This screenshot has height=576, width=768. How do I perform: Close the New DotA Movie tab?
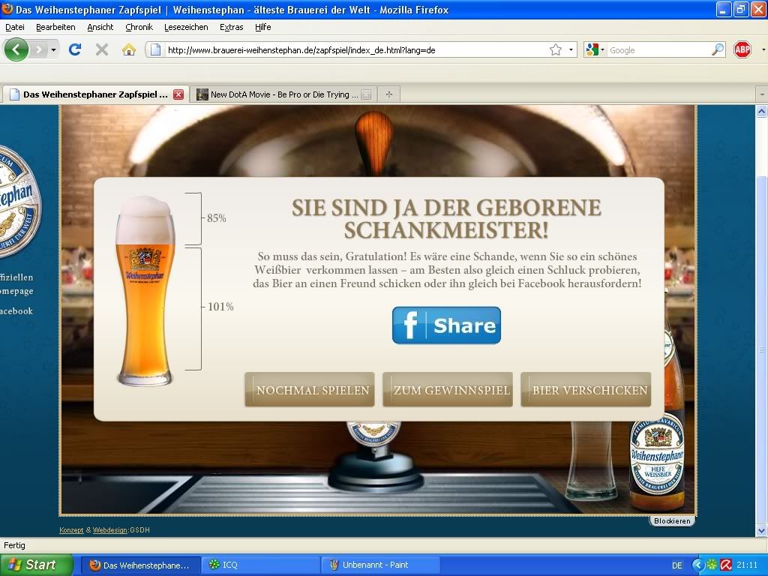click(366, 94)
